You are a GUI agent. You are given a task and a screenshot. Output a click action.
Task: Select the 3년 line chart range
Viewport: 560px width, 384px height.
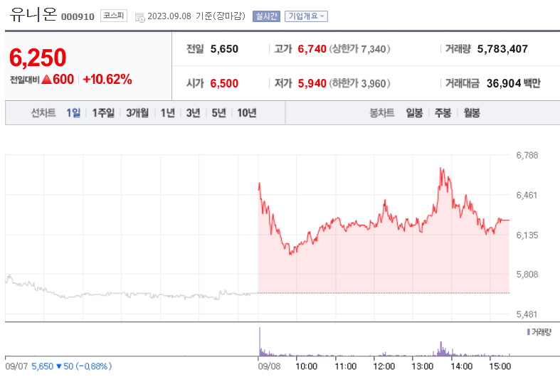[194, 113]
